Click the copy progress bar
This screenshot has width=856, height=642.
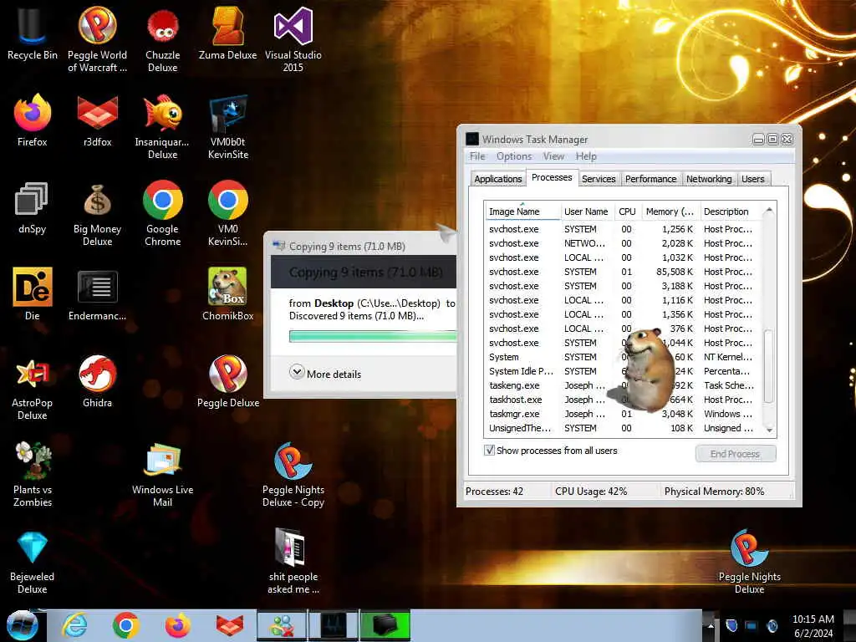coord(372,337)
